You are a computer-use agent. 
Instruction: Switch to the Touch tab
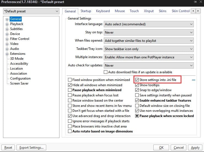click(134, 11)
